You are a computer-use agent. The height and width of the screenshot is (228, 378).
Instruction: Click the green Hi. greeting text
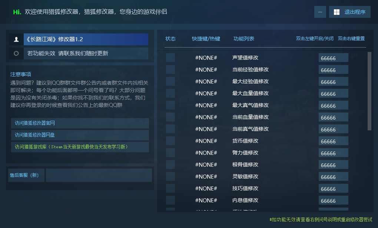(17, 12)
